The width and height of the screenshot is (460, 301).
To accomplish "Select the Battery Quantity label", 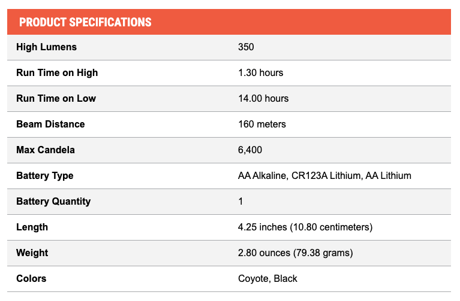I will pyautogui.click(x=54, y=202).
